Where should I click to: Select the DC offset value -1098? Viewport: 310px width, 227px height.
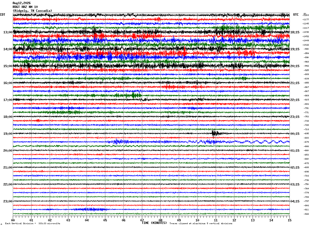[306, 32]
